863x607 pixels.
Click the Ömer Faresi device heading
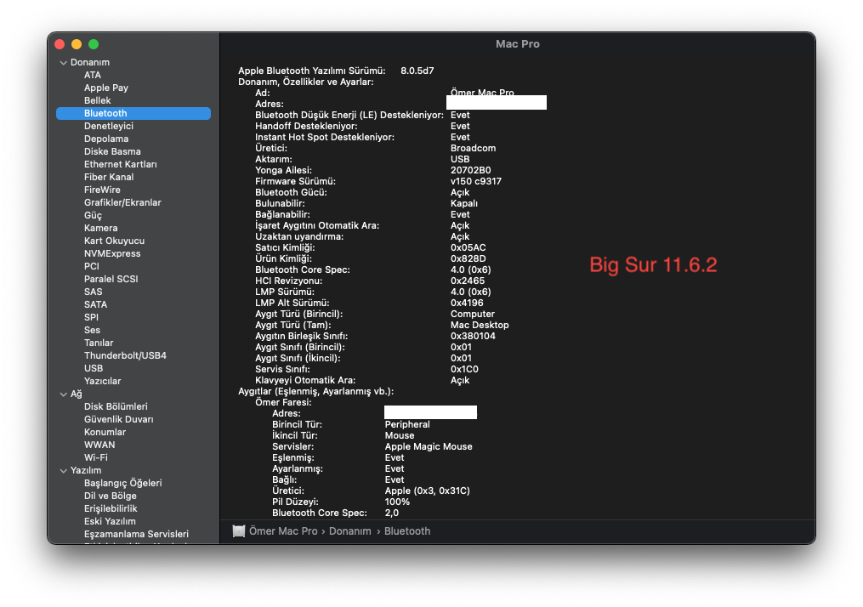283,402
